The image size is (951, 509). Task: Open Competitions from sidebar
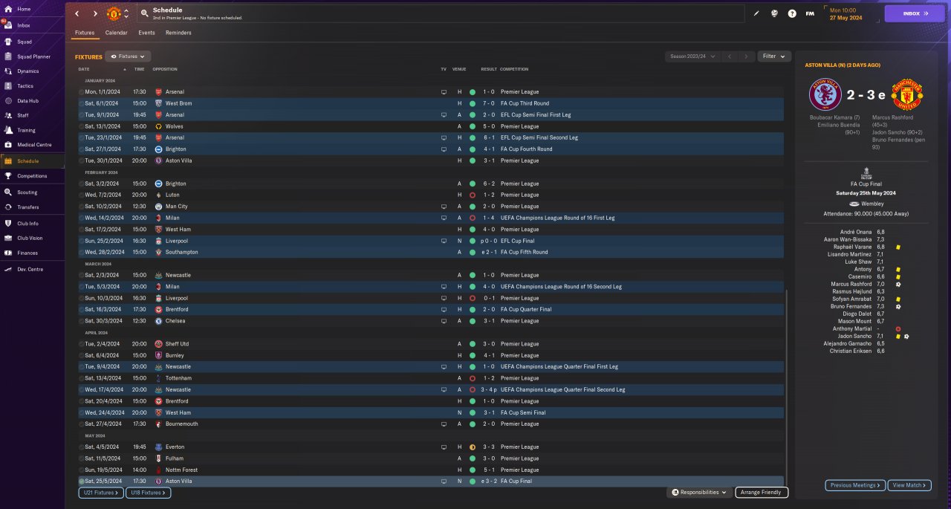tap(32, 176)
